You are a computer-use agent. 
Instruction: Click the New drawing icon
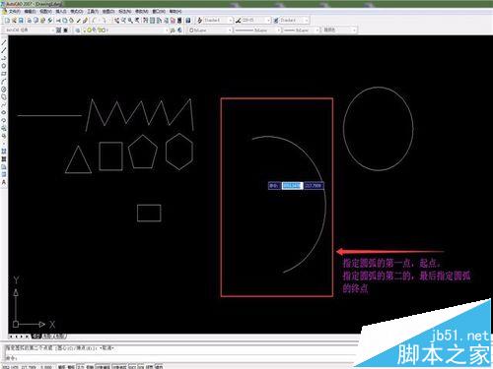coord(7,21)
